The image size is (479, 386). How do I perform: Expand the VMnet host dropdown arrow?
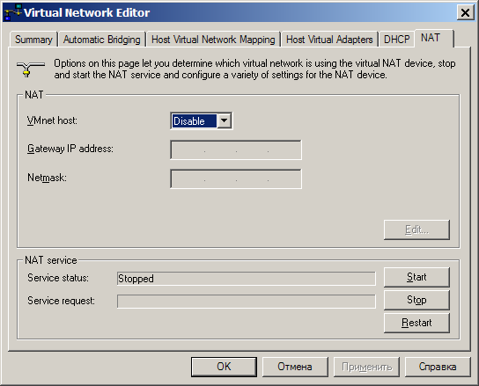pyautogui.click(x=224, y=120)
